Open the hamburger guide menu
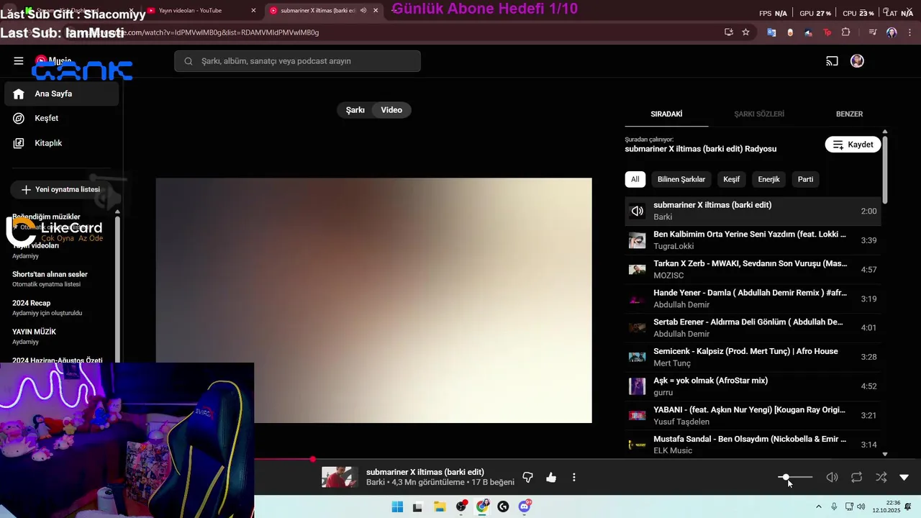Screen dimensions: 921x518 19,61
